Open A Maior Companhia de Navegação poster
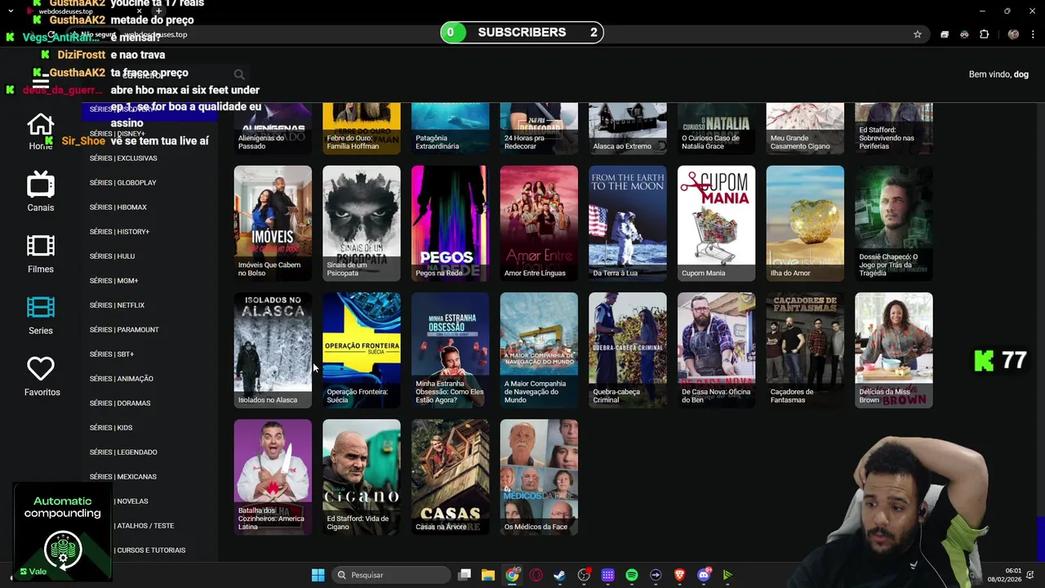The image size is (1045, 588). [539, 350]
